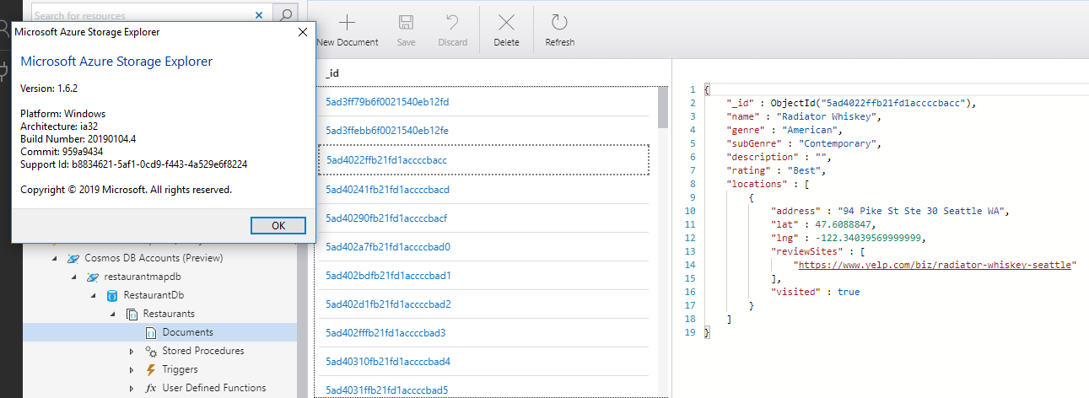Select the RestaurantDb database icon

point(112,296)
